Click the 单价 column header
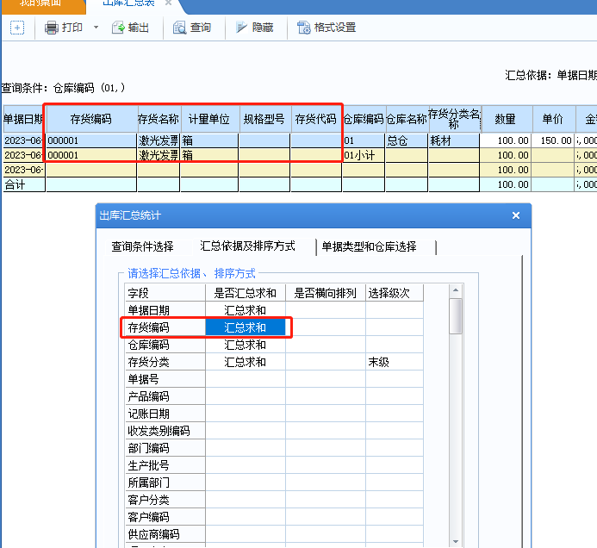The image size is (597, 548). pyautogui.click(x=552, y=119)
